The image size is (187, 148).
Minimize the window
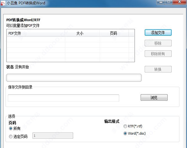click(x=161, y=2)
